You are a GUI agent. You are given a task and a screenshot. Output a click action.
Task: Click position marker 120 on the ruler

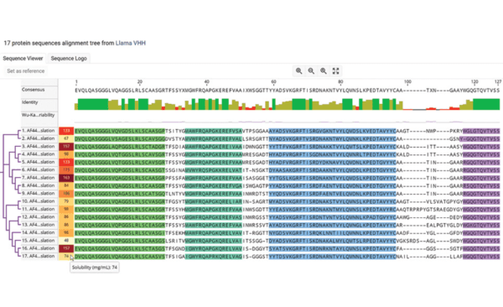[x=474, y=82]
